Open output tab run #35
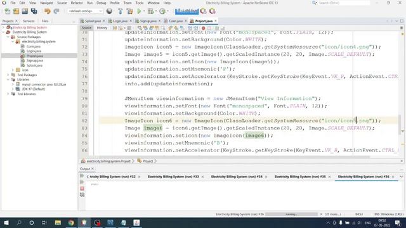 tap(300, 177)
